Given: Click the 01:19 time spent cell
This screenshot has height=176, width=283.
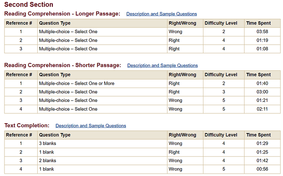Looking at the screenshot, I should point(262,41).
